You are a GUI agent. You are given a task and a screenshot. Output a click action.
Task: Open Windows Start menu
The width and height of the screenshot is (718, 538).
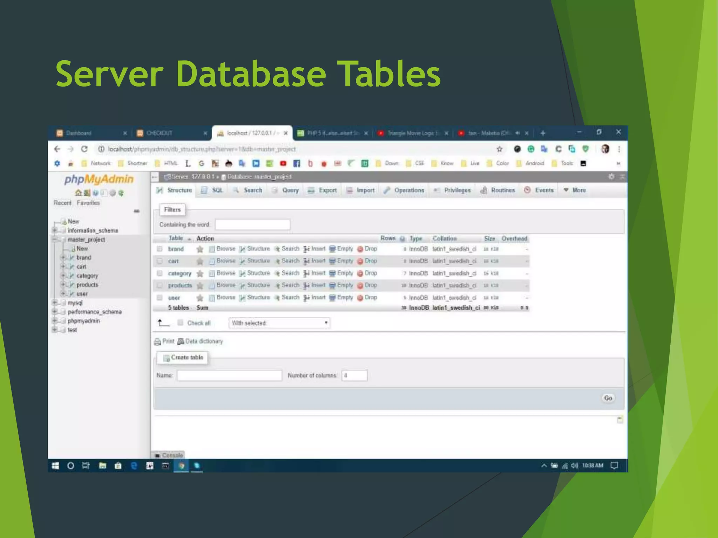[x=55, y=465]
